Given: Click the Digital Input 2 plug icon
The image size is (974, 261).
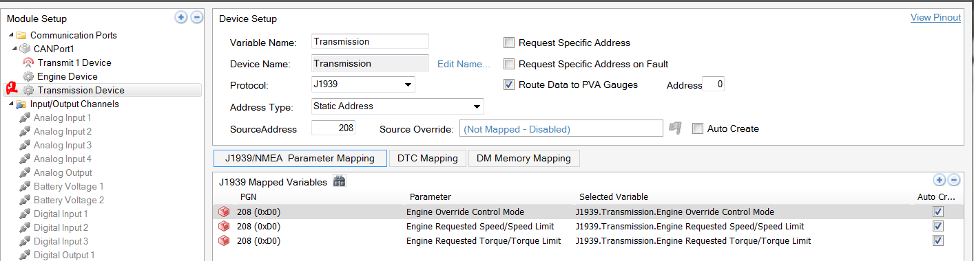Looking at the screenshot, I should point(25,227).
